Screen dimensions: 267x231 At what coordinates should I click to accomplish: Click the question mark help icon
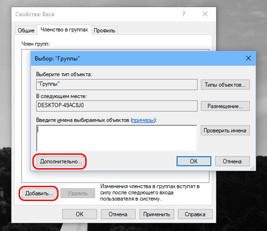click(x=184, y=14)
